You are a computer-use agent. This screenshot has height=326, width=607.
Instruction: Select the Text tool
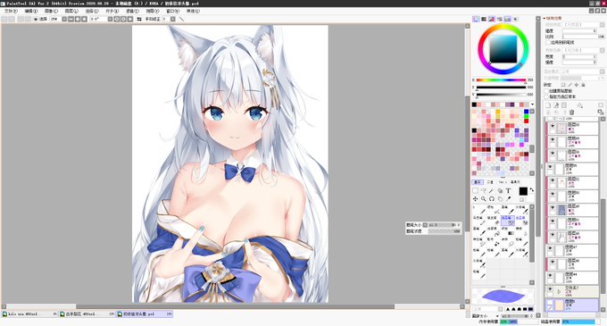508,190
